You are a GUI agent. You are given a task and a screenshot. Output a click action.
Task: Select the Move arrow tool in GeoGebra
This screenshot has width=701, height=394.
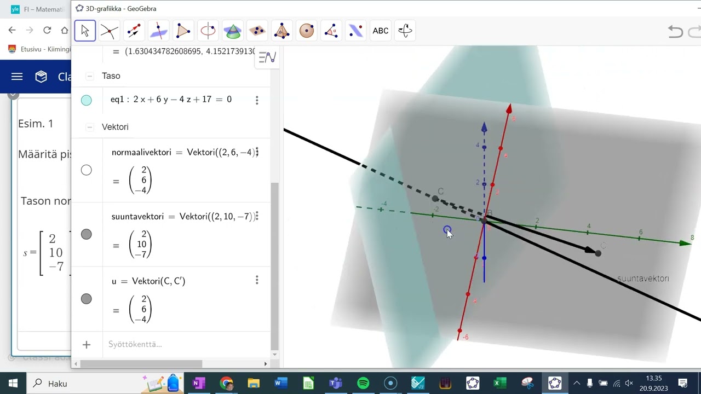pyautogui.click(x=85, y=31)
